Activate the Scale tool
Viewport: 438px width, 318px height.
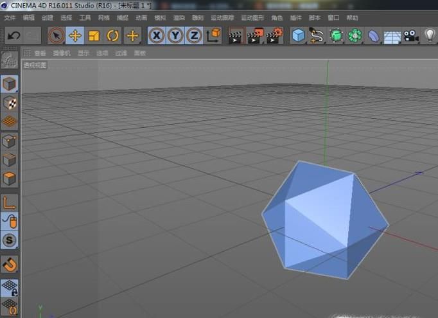[94, 35]
